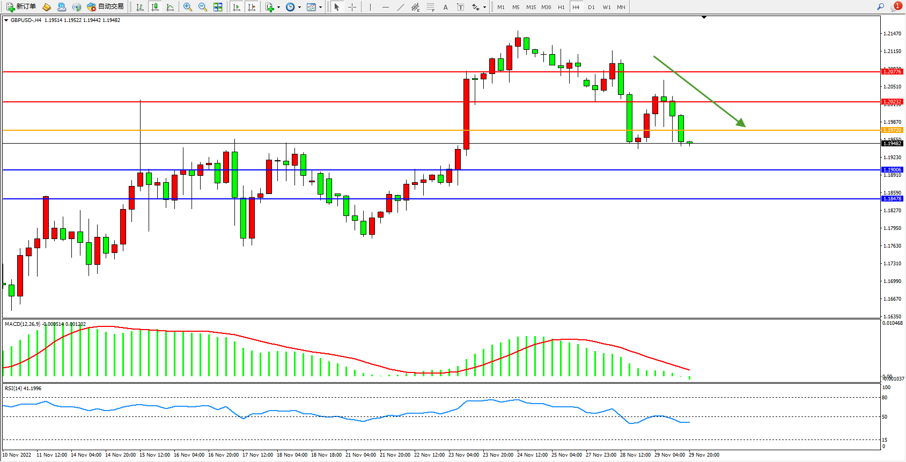Click the red 1.20776 price level label
906x462 pixels.
click(892, 71)
